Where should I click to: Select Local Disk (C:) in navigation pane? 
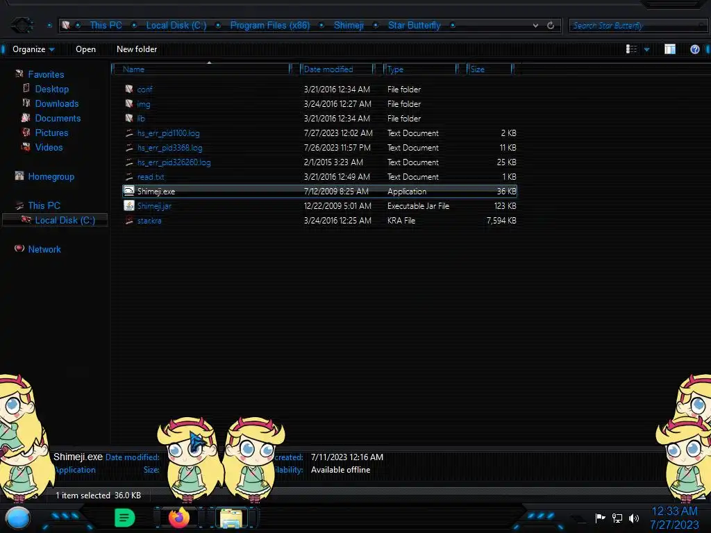click(x=65, y=220)
